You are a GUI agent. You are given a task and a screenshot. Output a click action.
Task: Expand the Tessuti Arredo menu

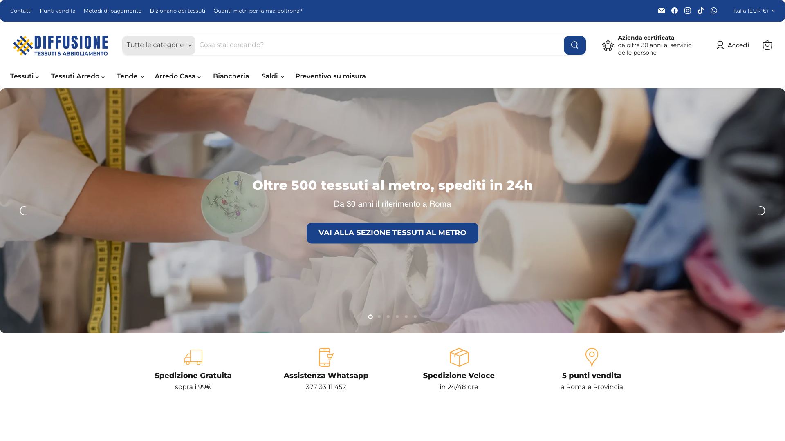(x=78, y=76)
